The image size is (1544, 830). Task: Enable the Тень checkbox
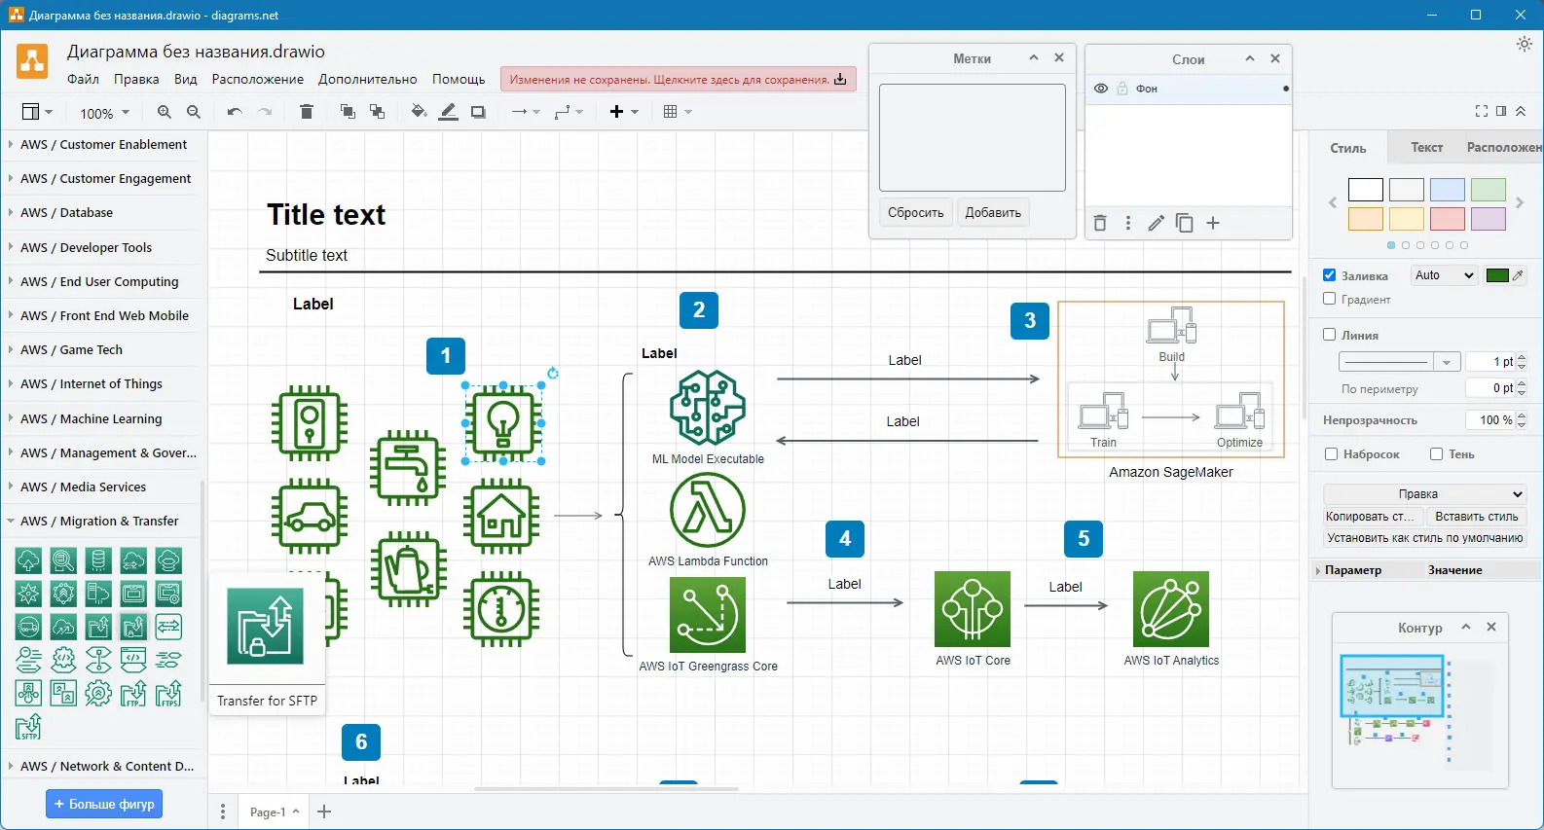click(1436, 453)
